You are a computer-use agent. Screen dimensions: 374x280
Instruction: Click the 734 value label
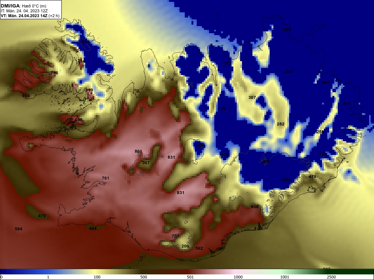pyautogui.click(x=81, y=61)
